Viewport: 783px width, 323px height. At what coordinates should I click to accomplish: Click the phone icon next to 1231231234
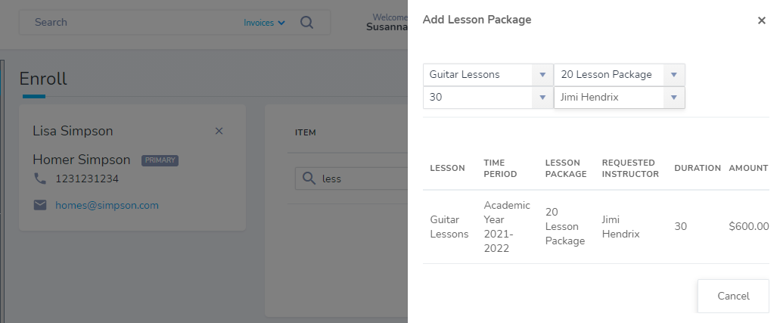point(39,179)
